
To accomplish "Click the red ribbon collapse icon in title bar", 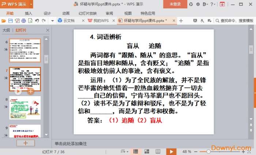I will coord(222,4).
